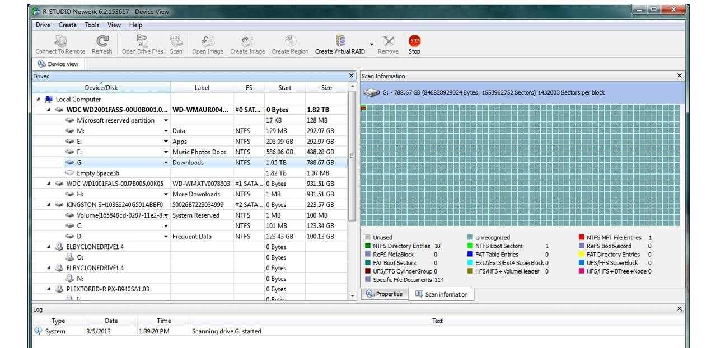This screenshot has width=716, height=348.
Task: Click the Open Drive Files icon
Action: [x=143, y=41]
